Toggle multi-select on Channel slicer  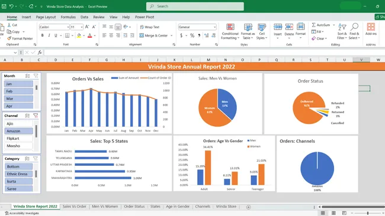click(27, 116)
